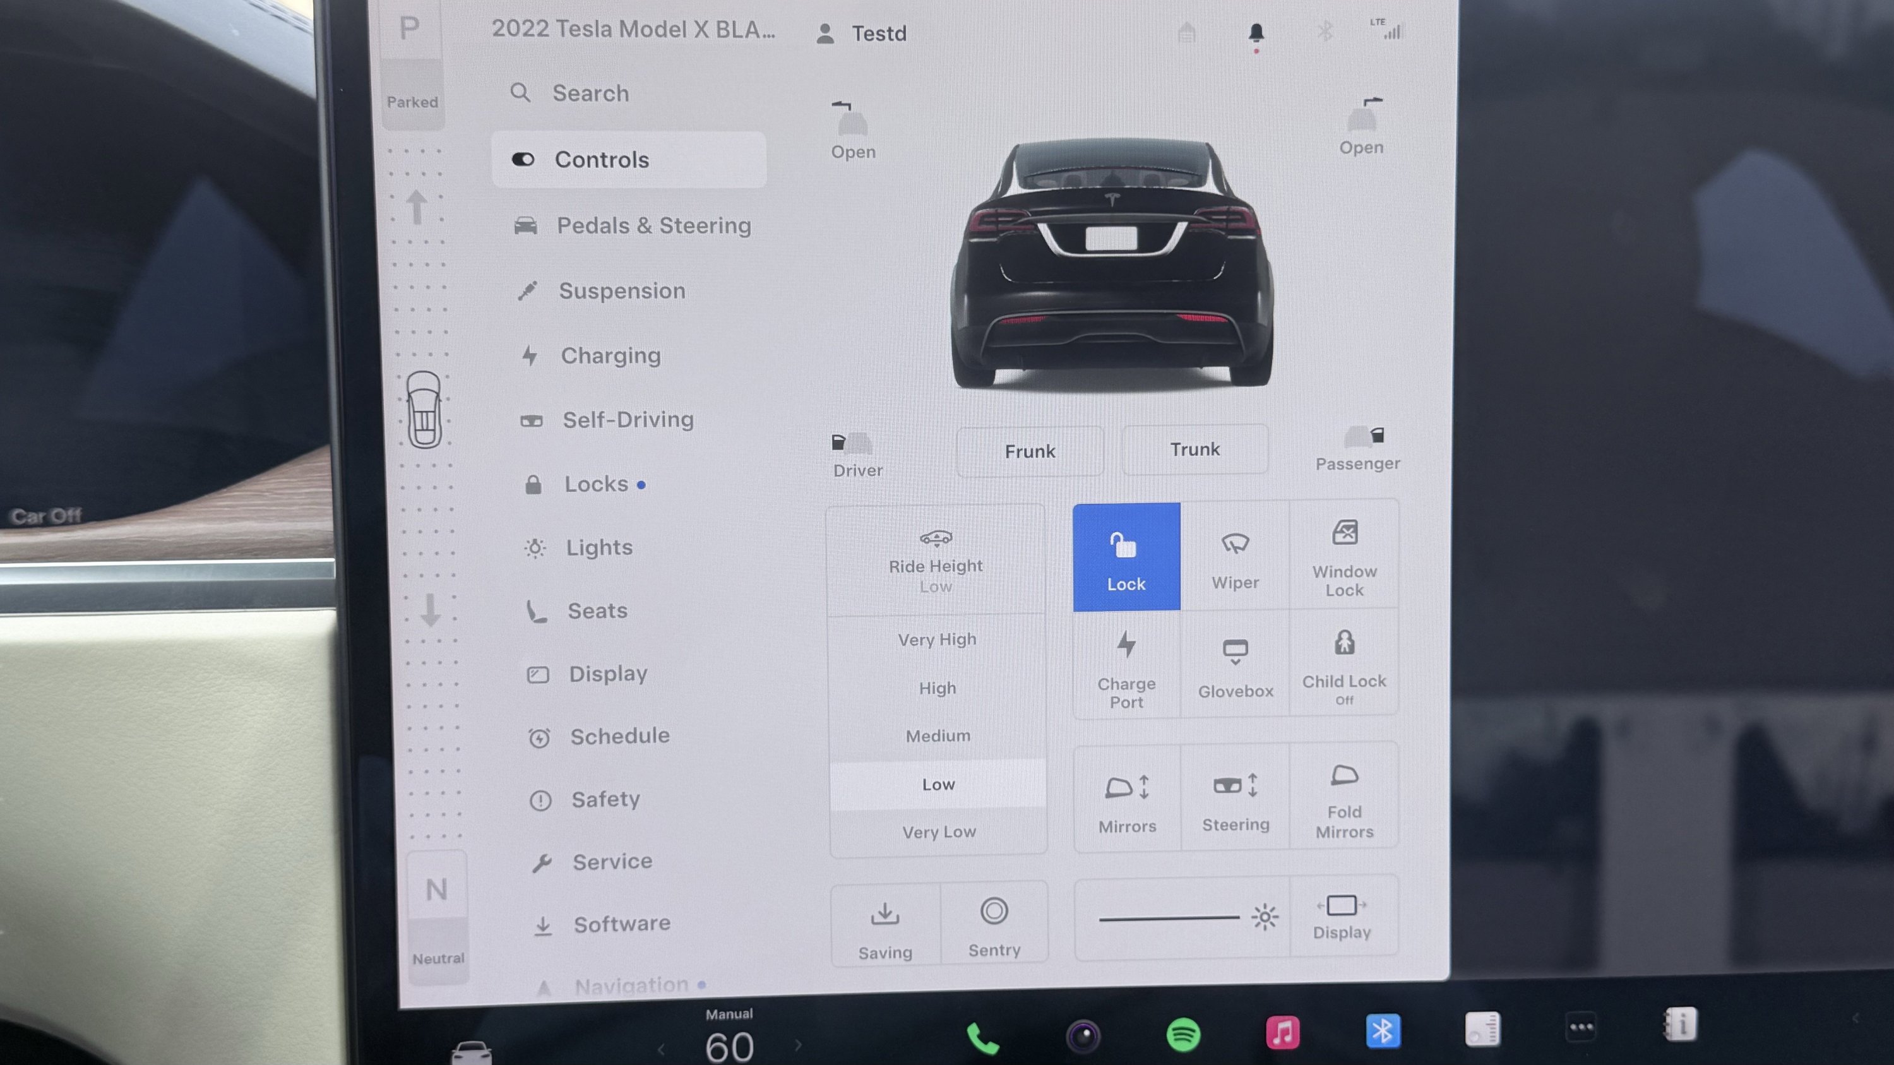
Task: Open the Schedule menu
Action: point(599,737)
